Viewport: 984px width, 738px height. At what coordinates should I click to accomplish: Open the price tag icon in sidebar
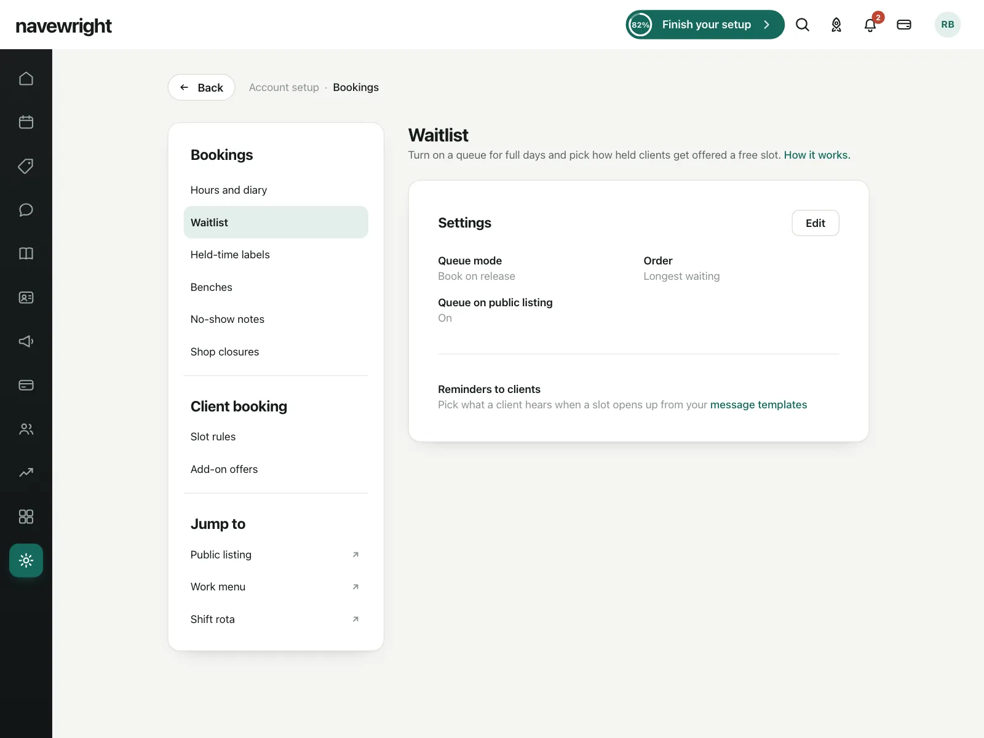[x=26, y=166]
